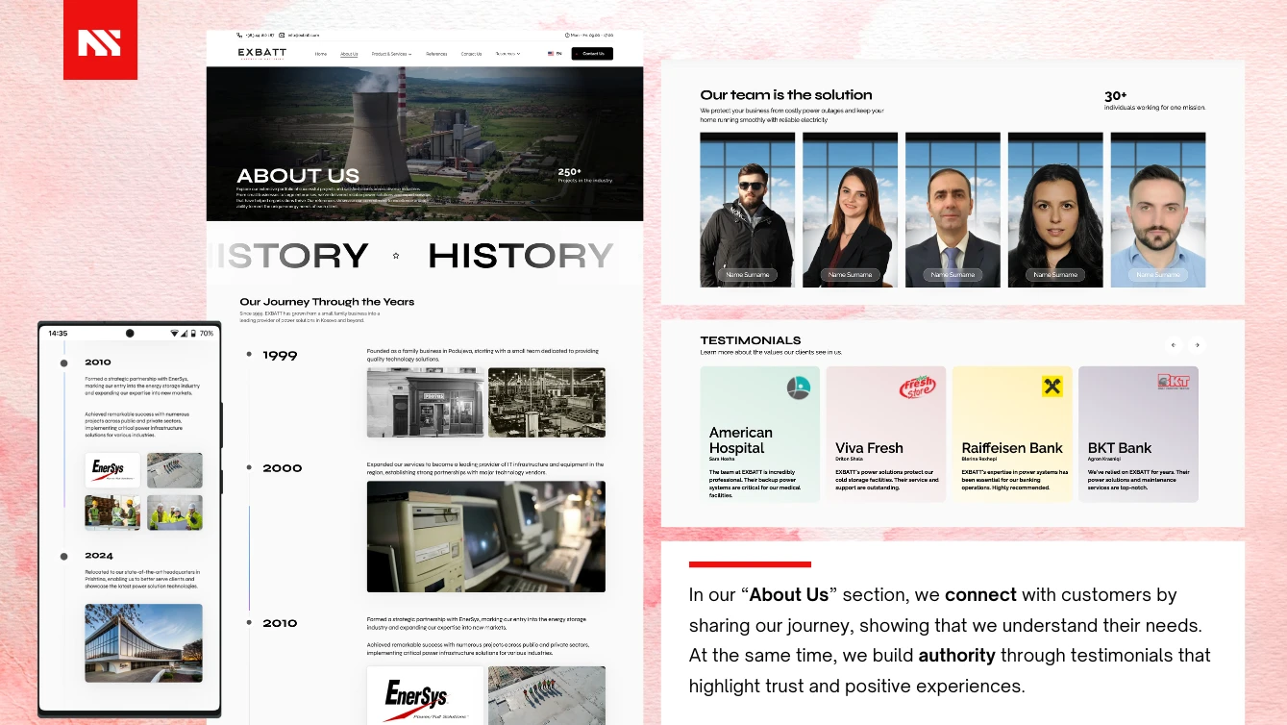Click the "30+" individuals counter
Screen dimensions: 1287x725
[x=1115, y=96]
